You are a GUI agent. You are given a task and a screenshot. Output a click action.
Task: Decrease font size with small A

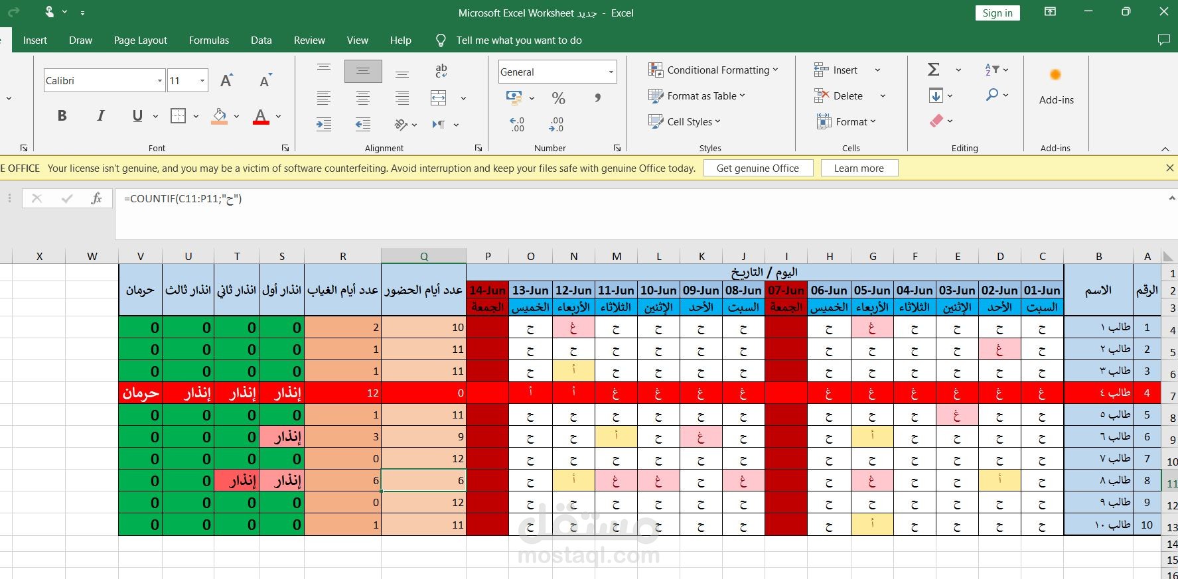tap(265, 81)
